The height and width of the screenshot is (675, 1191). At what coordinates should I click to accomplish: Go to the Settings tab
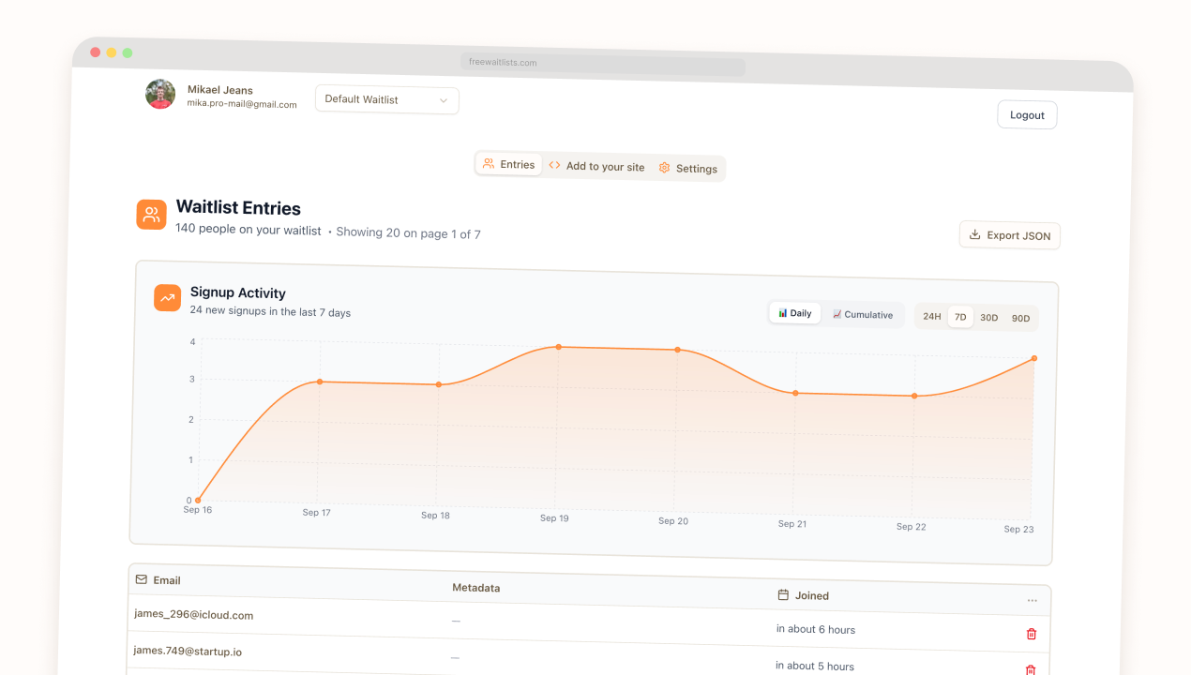tap(688, 169)
